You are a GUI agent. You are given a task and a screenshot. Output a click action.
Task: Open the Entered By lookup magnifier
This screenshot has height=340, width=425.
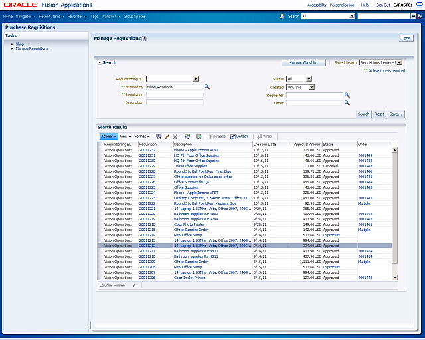[207, 87]
